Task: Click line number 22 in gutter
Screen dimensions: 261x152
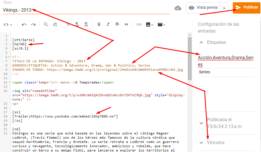Action: click(x=5, y=133)
